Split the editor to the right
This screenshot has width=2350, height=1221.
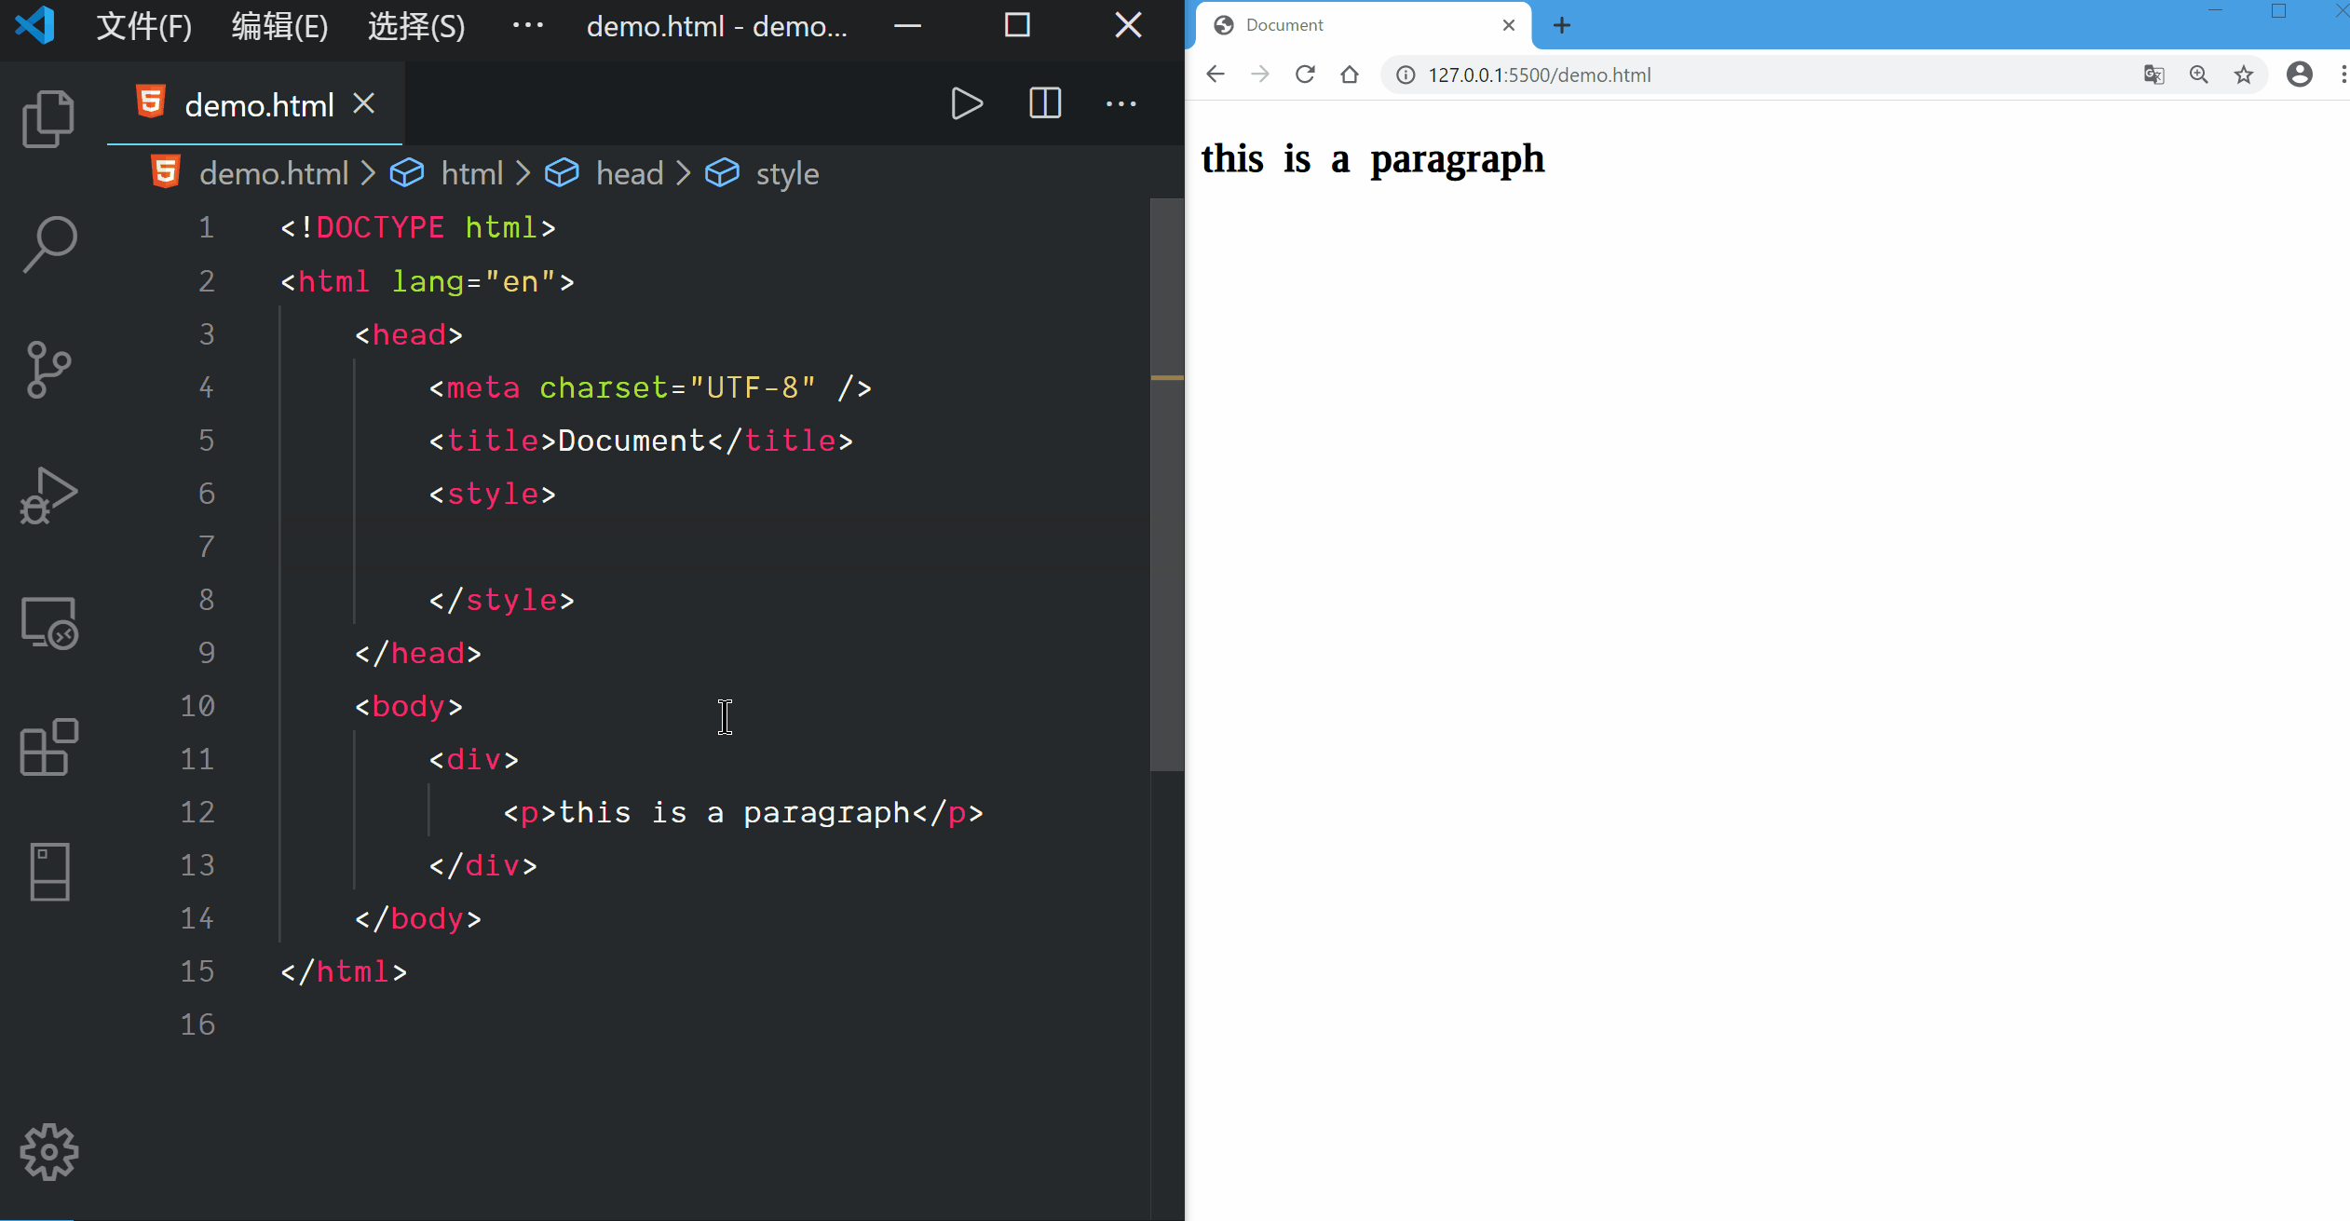click(1044, 103)
